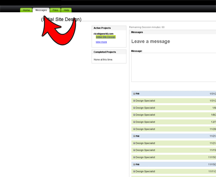This screenshot has width=216, height=177.
Task: Open the Initial Site Design project link
Action: pyautogui.click(x=106, y=37)
